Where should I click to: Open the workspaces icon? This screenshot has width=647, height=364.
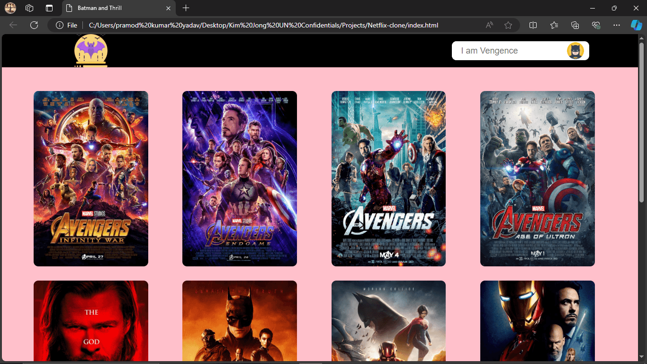tap(29, 8)
